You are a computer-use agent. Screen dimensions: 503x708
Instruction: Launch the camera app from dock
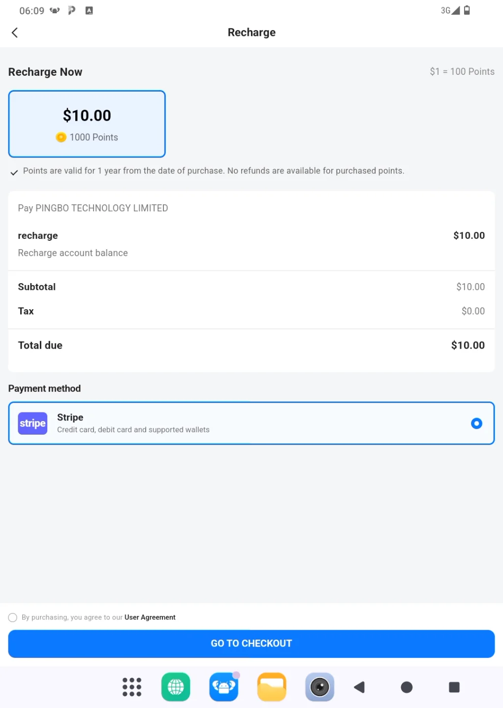pyautogui.click(x=319, y=687)
